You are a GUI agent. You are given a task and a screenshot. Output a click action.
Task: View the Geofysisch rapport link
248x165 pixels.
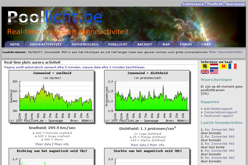[x=218, y=116]
